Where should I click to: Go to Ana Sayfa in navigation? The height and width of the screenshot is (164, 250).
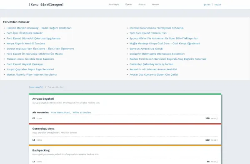[114, 5]
